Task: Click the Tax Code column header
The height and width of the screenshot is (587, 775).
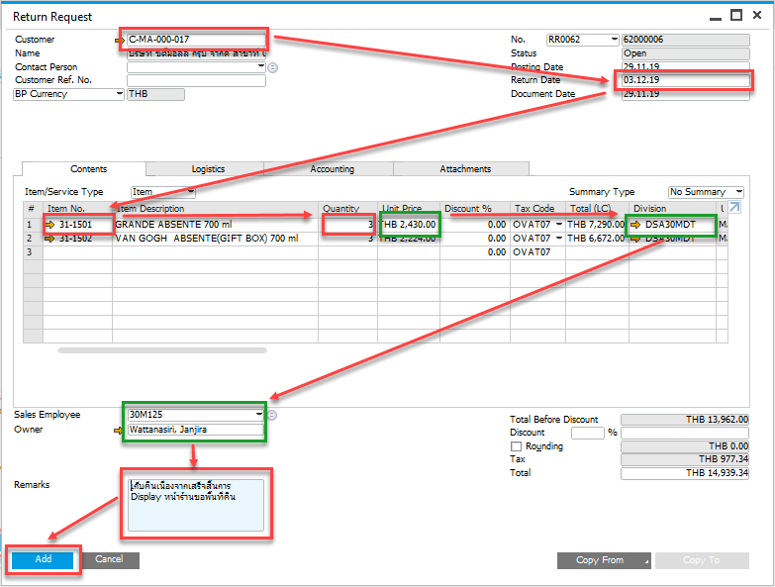Action: coord(537,209)
